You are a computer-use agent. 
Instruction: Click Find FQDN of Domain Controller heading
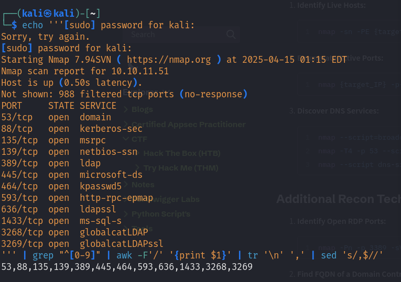tap(345, 274)
